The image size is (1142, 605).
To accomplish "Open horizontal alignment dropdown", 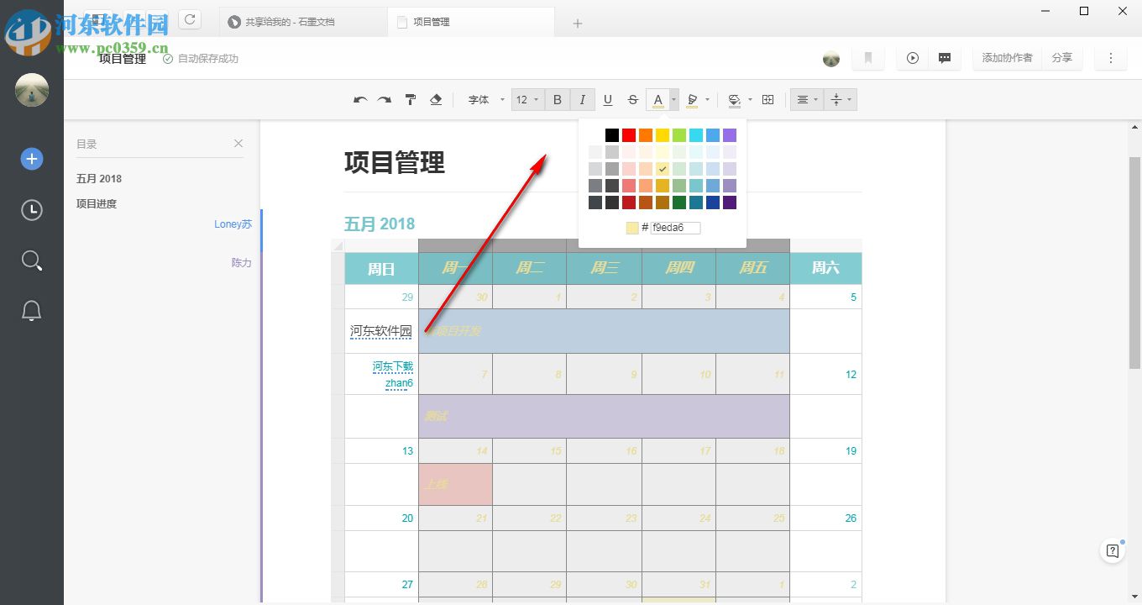I will tap(806, 100).
